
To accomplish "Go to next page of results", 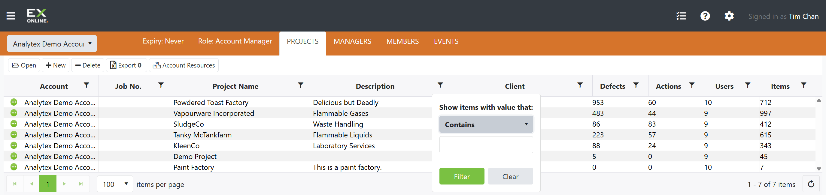I will 65,184.
